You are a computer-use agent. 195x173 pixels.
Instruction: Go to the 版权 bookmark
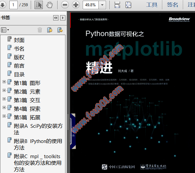[x=19, y=57]
